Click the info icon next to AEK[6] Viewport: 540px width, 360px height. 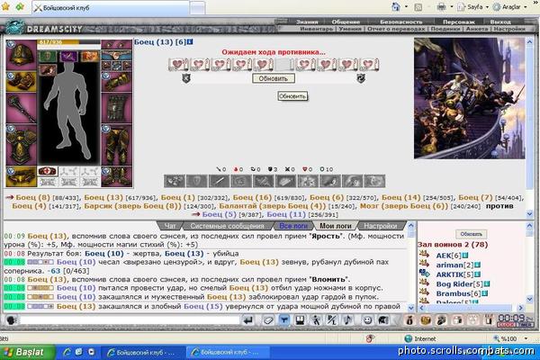click(465, 256)
